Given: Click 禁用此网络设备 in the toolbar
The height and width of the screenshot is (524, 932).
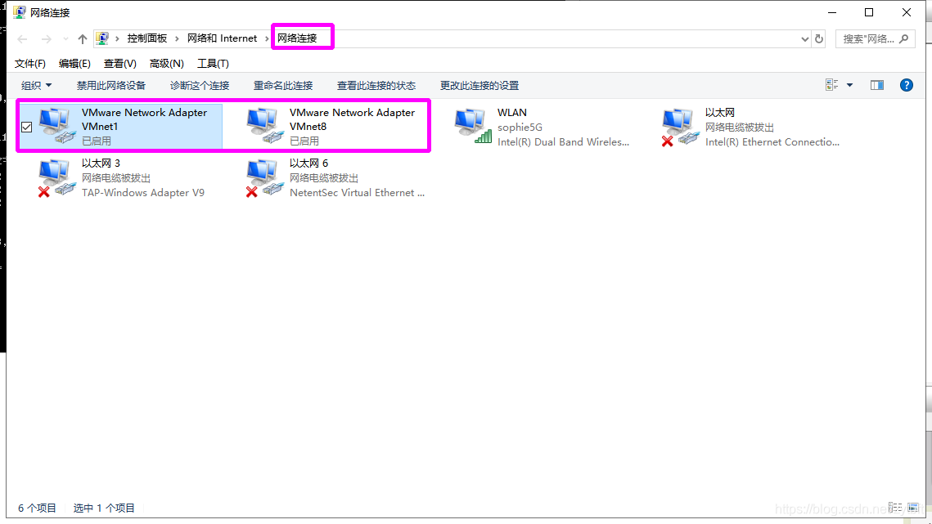Looking at the screenshot, I should [x=111, y=86].
